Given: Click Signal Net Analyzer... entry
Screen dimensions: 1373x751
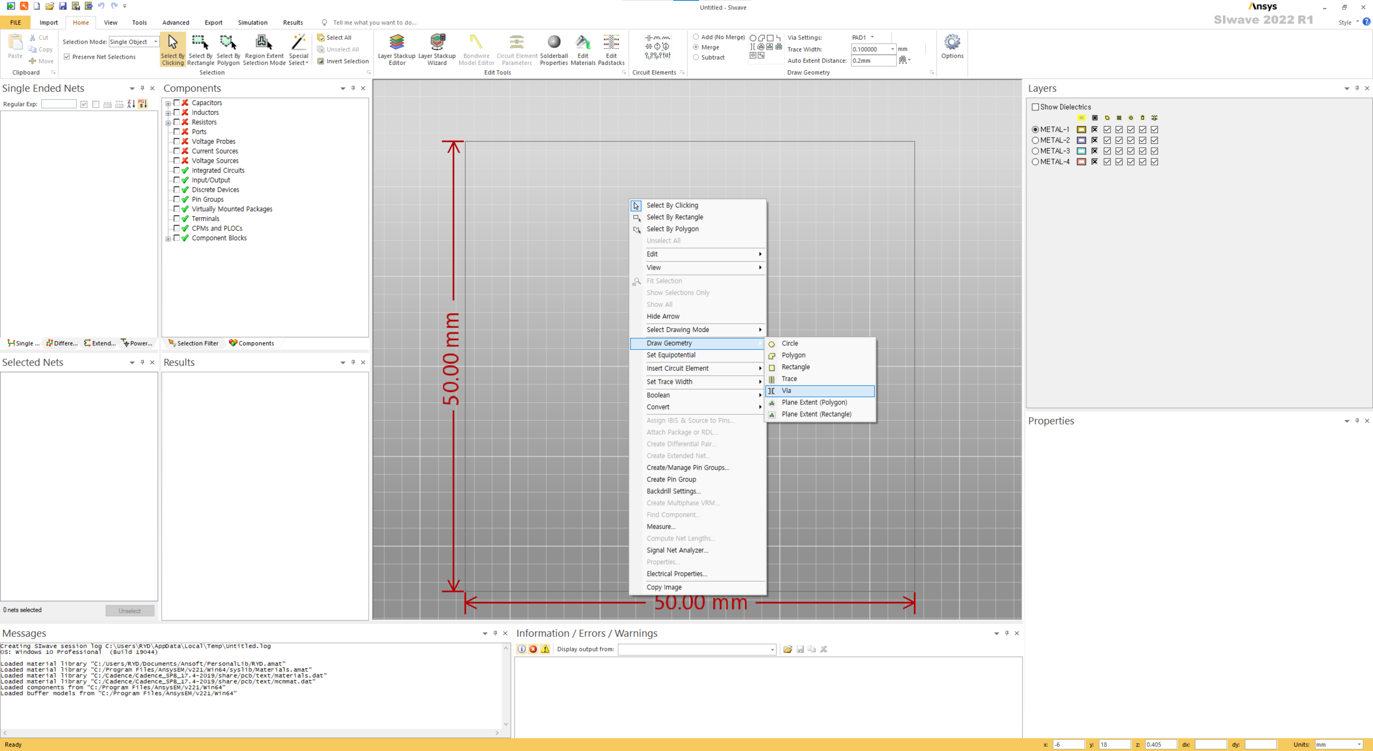Looking at the screenshot, I should click(697, 550).
